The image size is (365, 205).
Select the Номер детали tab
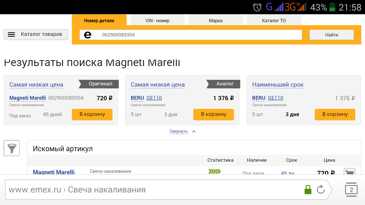(99, 20)
